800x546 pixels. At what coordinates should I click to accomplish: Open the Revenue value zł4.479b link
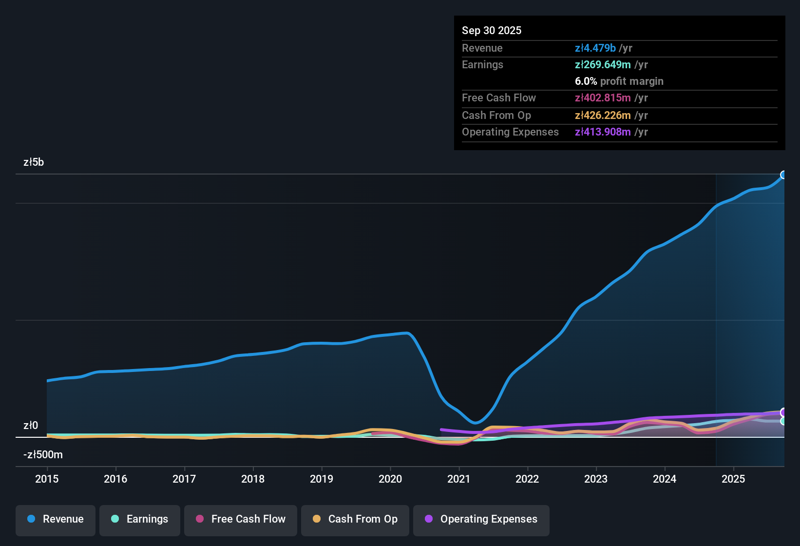595,48
